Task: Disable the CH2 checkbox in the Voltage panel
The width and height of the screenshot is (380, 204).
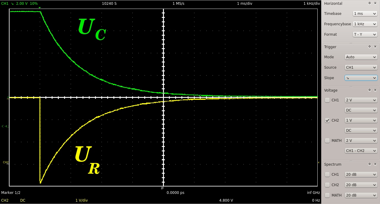Action: click(327, 120)
